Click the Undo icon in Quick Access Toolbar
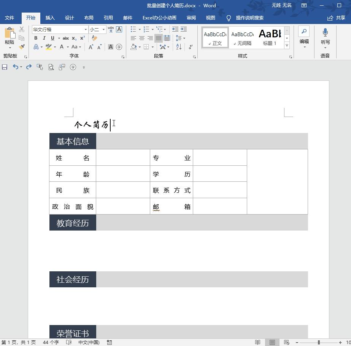 point(15,67)
